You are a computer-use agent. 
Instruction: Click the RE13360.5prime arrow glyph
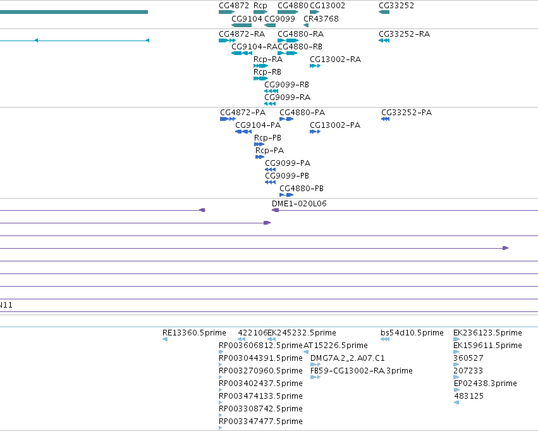(x=165, y=339)
